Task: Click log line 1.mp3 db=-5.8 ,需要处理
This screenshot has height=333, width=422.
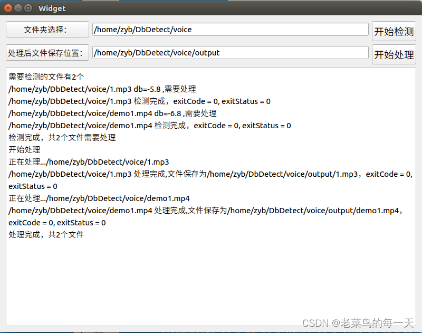Action: pyautogui.click(x=102, y=89)
